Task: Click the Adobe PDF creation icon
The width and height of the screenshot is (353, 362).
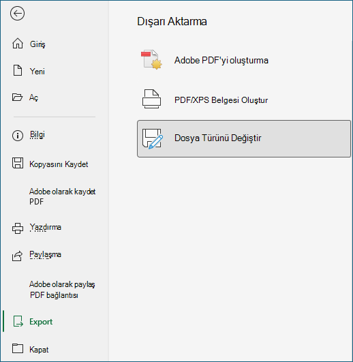Action: (x=151, y=60)
